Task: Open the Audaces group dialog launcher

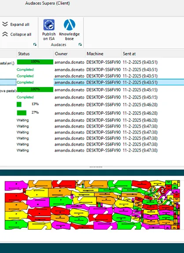Action: pyautogui.click(x=80, y=44)
